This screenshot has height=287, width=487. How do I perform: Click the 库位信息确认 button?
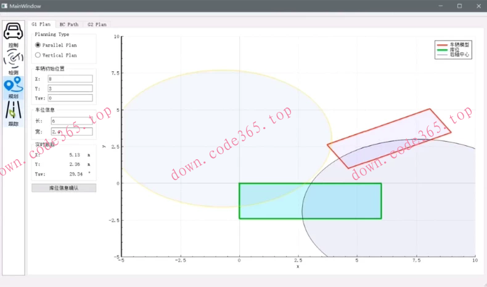pos(64,188)
